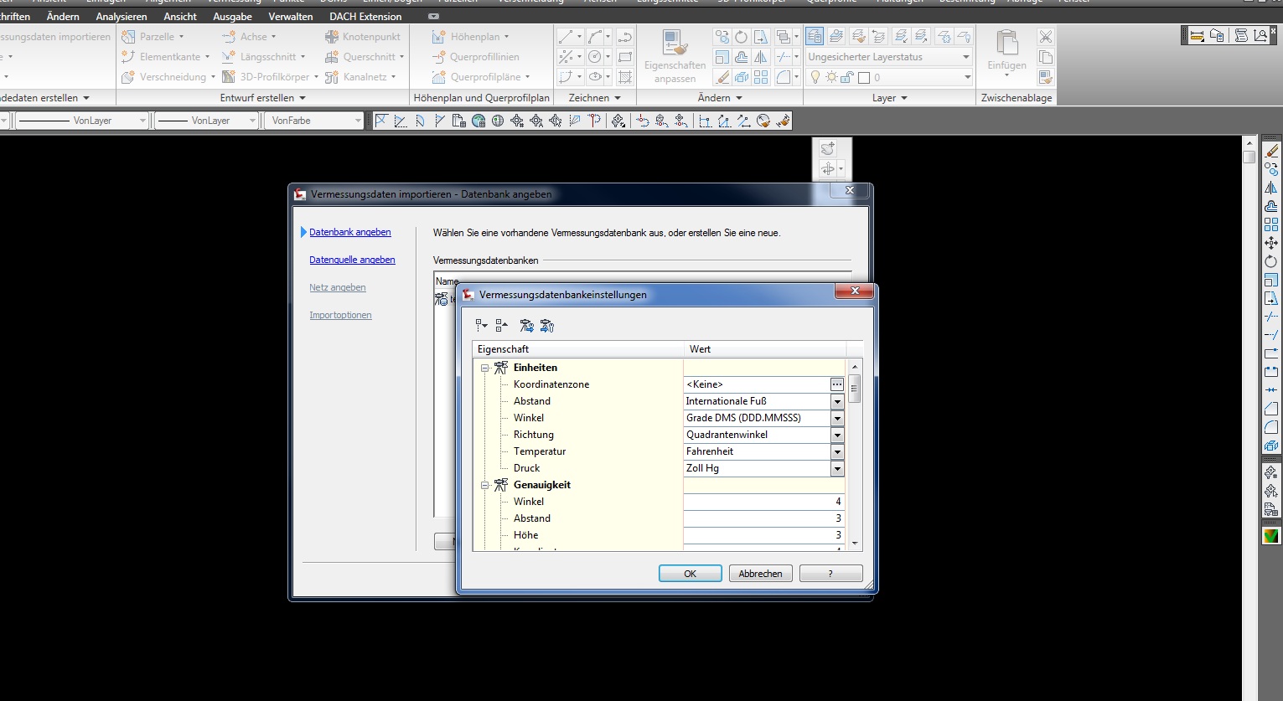
Task: Open the VonFarbe plot style dropdown
Action: point(313,121)
